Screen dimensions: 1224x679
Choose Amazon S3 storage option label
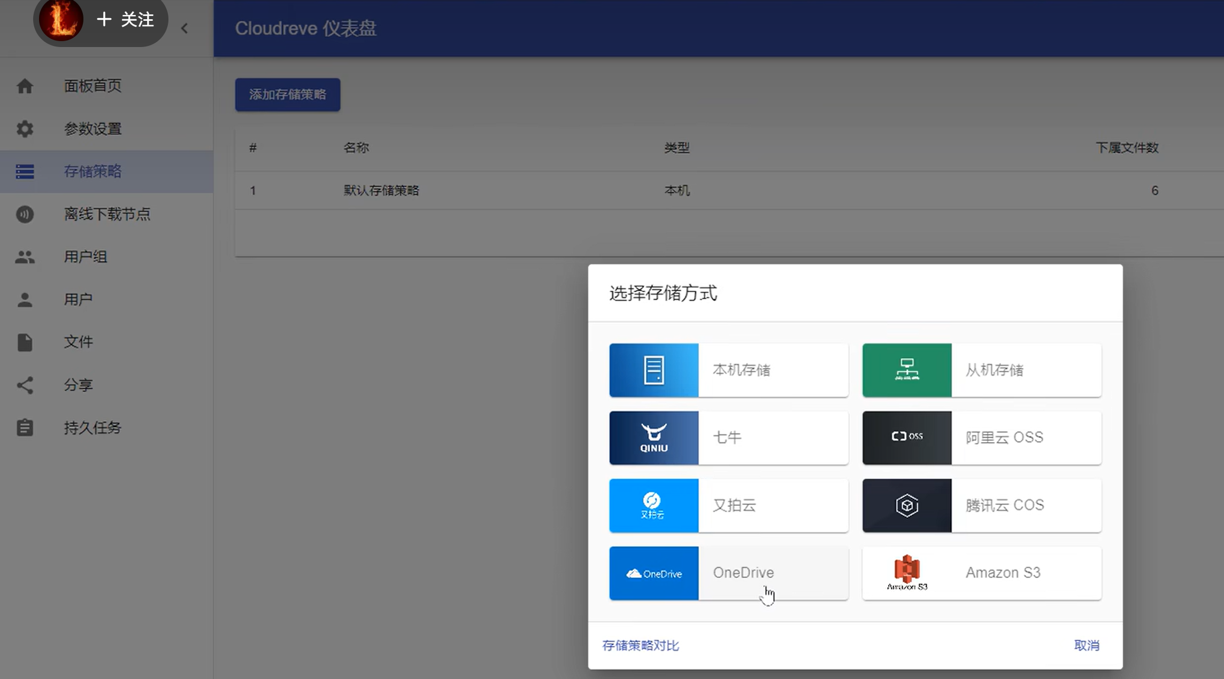1003,573
